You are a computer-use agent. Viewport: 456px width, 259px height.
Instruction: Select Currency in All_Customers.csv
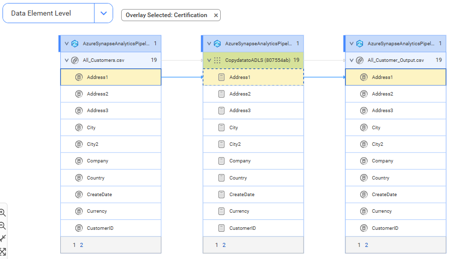point(111,211)
